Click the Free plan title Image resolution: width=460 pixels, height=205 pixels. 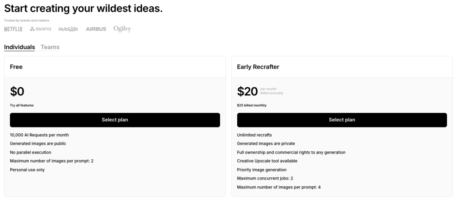16,67
